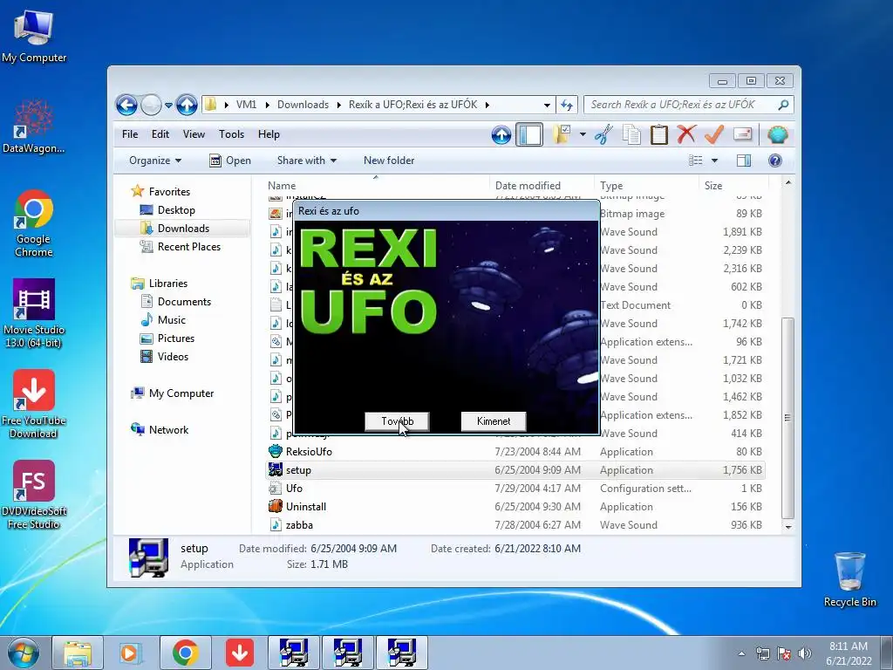
Task: Open the Edit menu
Action: pos(160,134)
